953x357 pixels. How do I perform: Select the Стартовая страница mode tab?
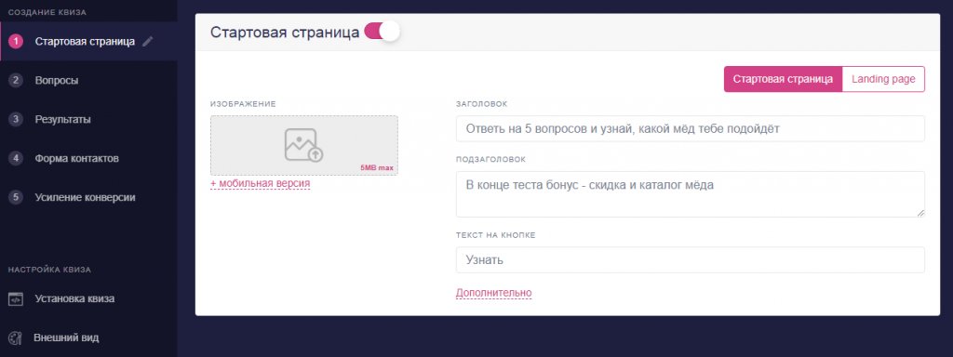pyautogui.click(x=783, y=79)
